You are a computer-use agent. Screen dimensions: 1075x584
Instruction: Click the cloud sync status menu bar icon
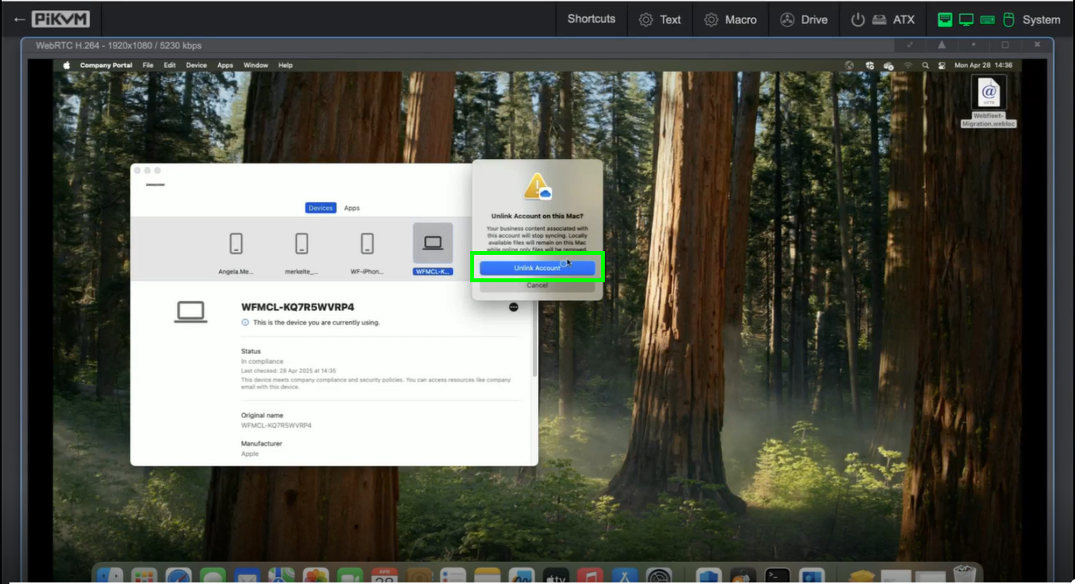tap(888, 66)
